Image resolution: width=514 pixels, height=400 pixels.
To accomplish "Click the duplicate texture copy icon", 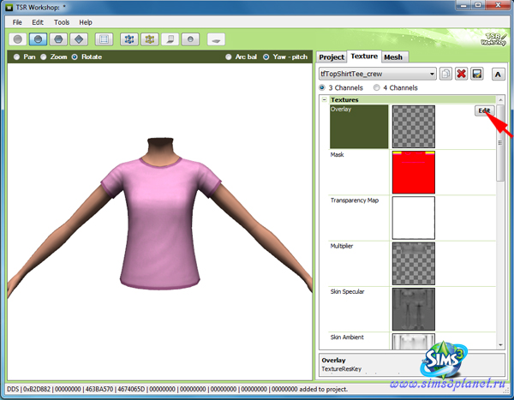I will [445, 74].
